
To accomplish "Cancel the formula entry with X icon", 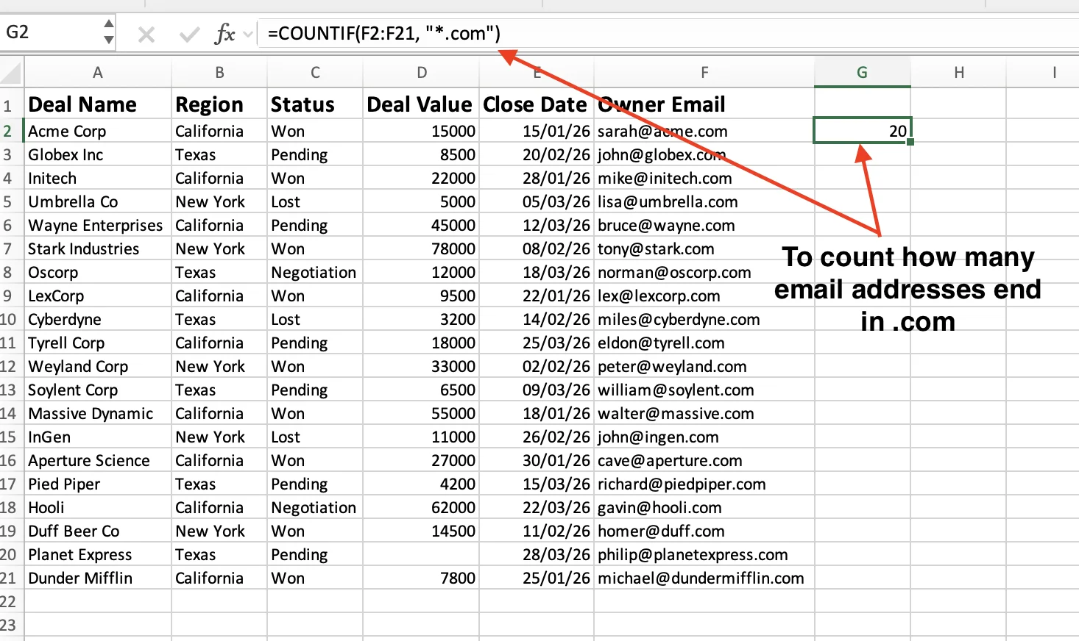I will (x=146, y=34).
